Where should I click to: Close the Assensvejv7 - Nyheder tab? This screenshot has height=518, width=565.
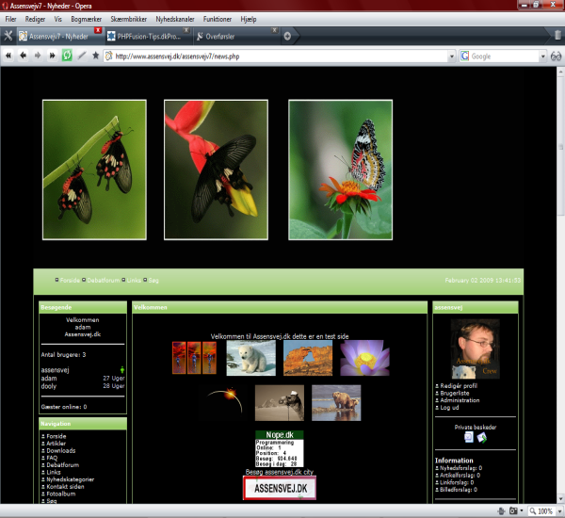98,30
